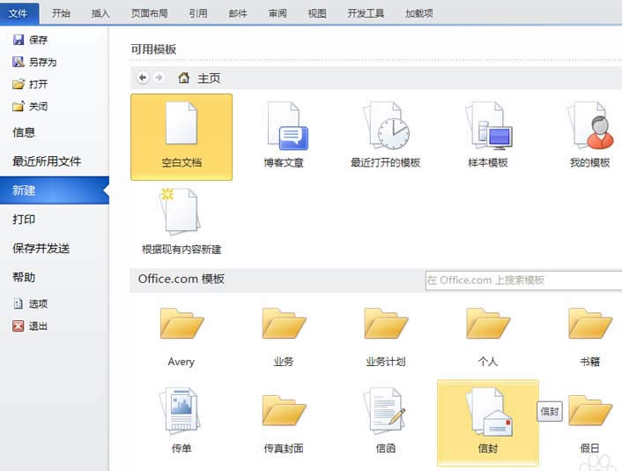Image resolution: width=622 pixels, height=471 pixels.
Task: Select the 空白文档 blank document template
Action: 181,136
